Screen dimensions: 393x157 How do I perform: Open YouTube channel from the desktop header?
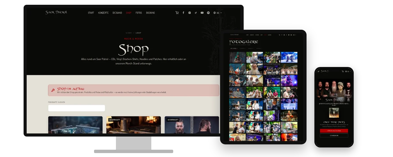(x=202, y=13)
